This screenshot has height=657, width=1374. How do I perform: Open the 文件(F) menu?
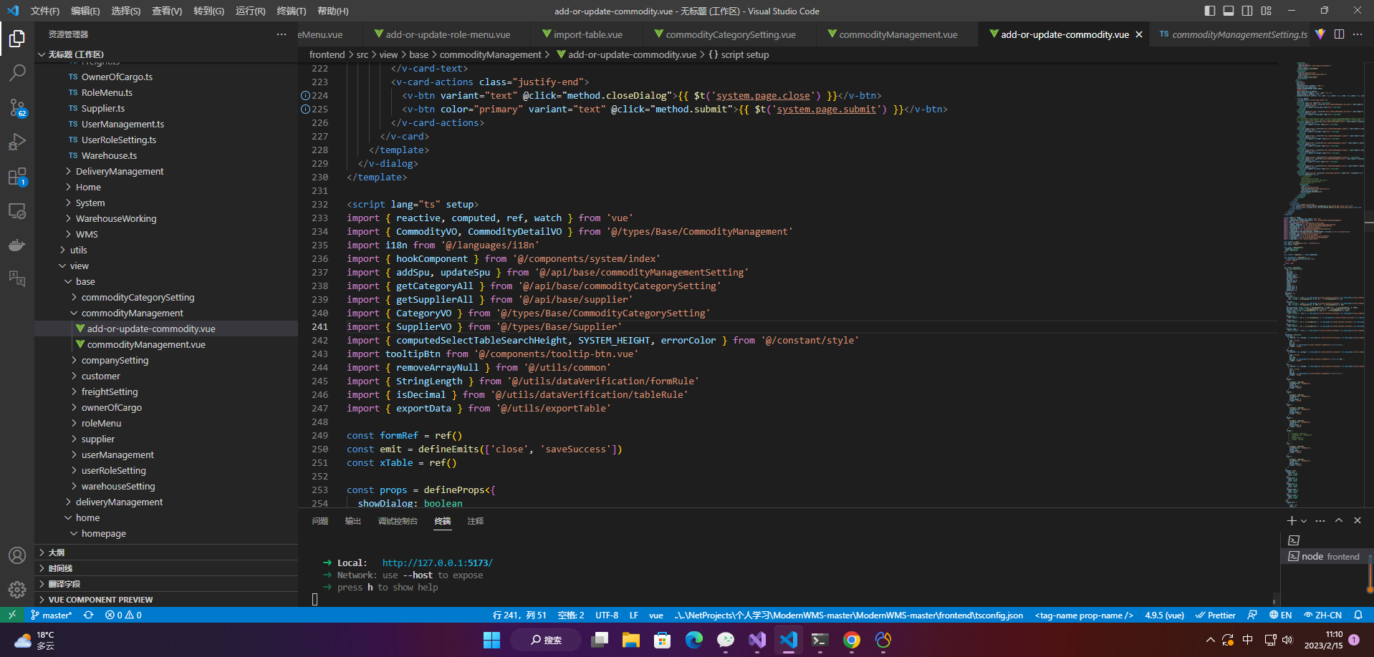pyautogui.click(x=45, y=11)
